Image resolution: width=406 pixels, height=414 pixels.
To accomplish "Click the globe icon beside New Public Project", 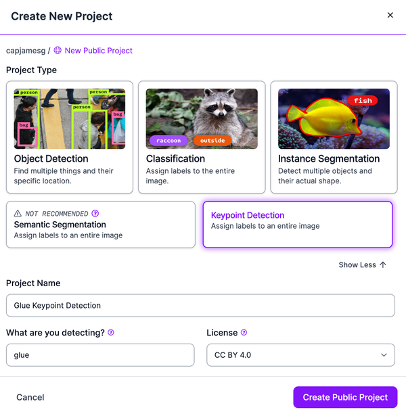I will (x=58, y=51).
